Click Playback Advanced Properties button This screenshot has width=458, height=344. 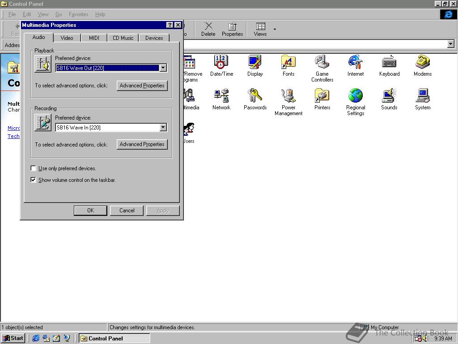coord(142,86)
